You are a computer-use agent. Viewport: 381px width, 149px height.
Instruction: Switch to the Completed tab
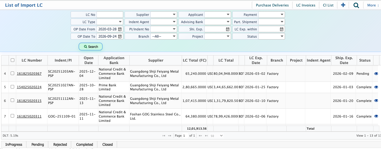pos(84,144)
